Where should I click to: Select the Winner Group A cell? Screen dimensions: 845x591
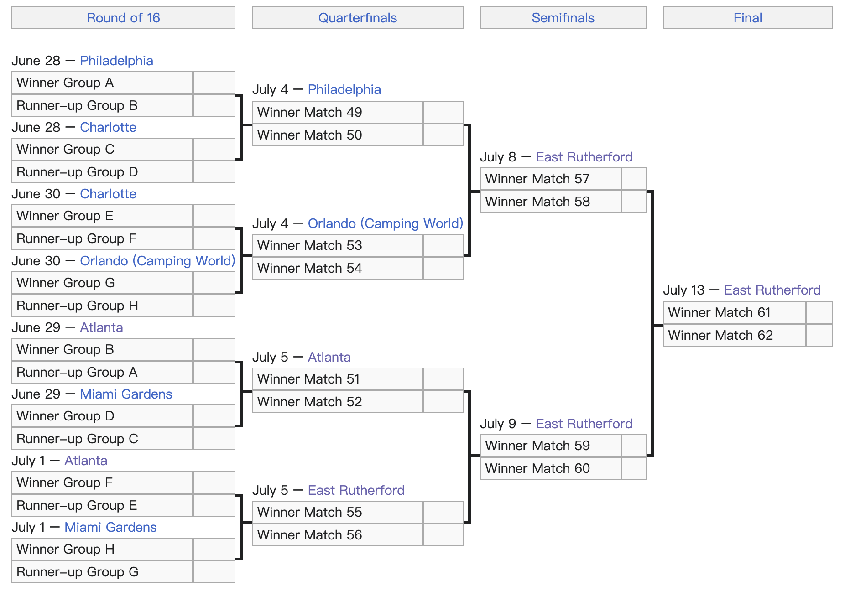[x=102, y=83]
